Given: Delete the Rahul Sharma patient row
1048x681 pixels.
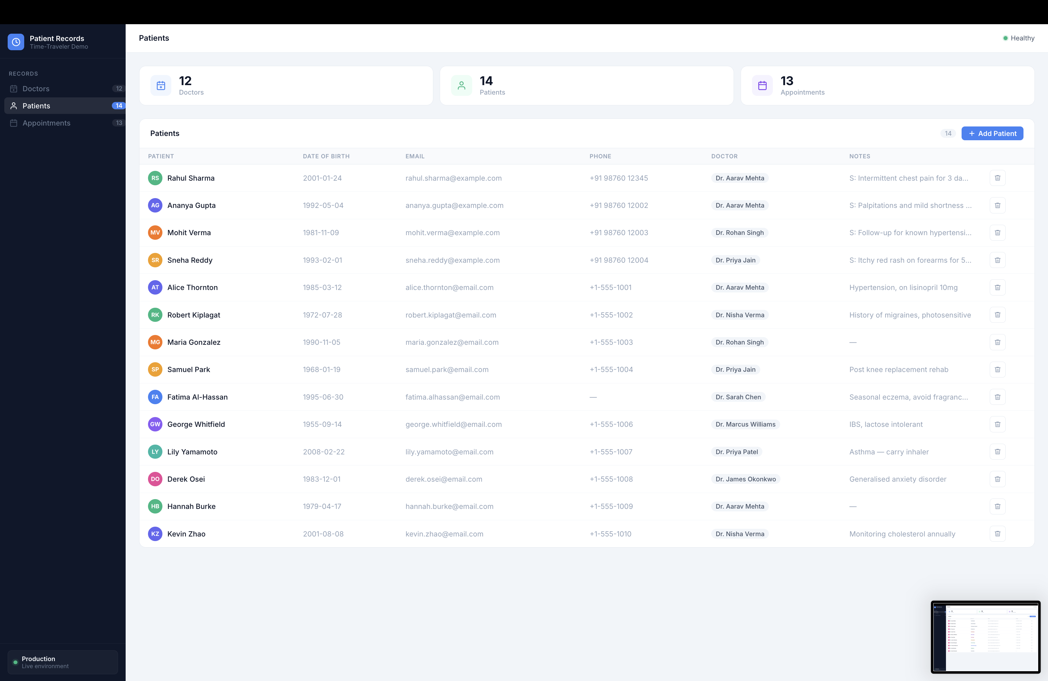Looking at the screenshot, I should point(997,178).
